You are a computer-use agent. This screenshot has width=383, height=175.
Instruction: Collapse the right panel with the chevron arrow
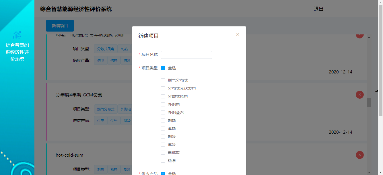pos(376,91)
